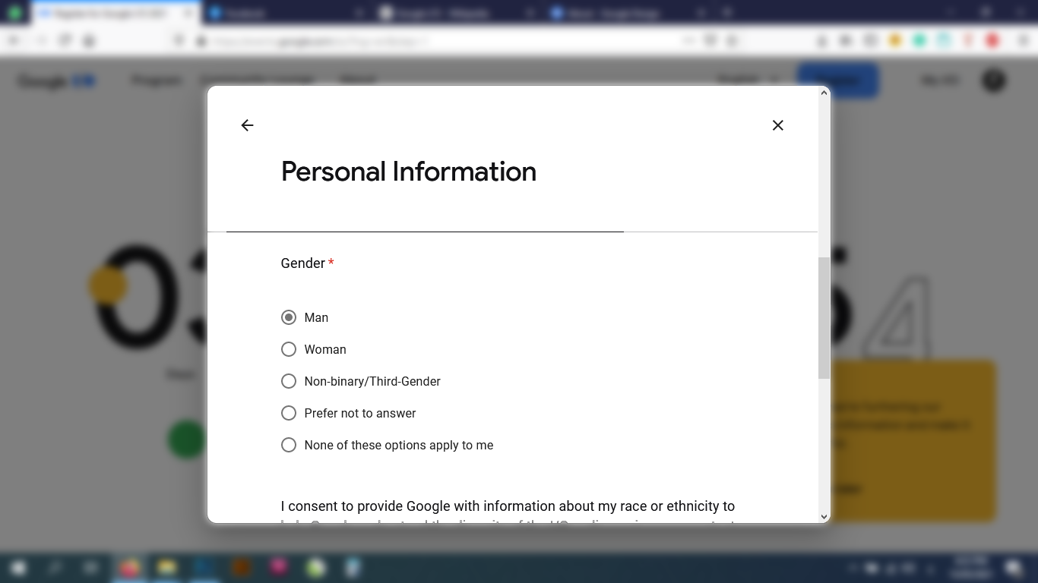Click the dialog scrollbar down arrow

[x=824, y=516]
